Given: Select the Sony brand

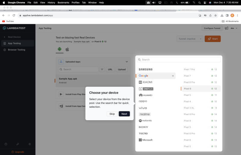Looking at the screenshot, I should 143,127.
